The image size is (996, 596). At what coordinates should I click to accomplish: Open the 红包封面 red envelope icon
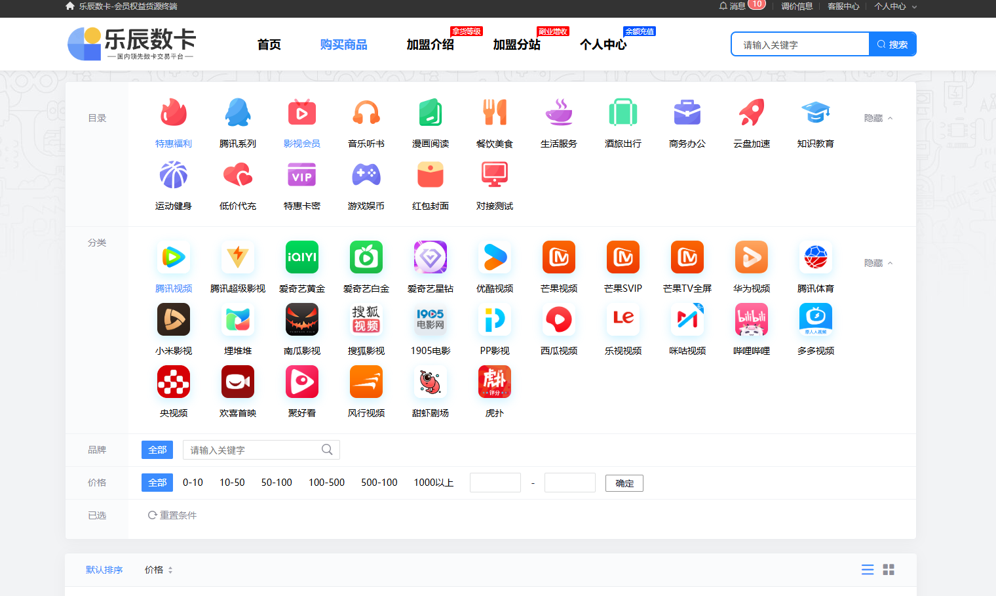(x=431, y=175)
